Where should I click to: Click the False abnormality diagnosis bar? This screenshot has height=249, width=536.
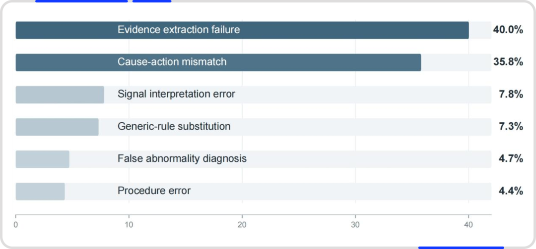42,159
